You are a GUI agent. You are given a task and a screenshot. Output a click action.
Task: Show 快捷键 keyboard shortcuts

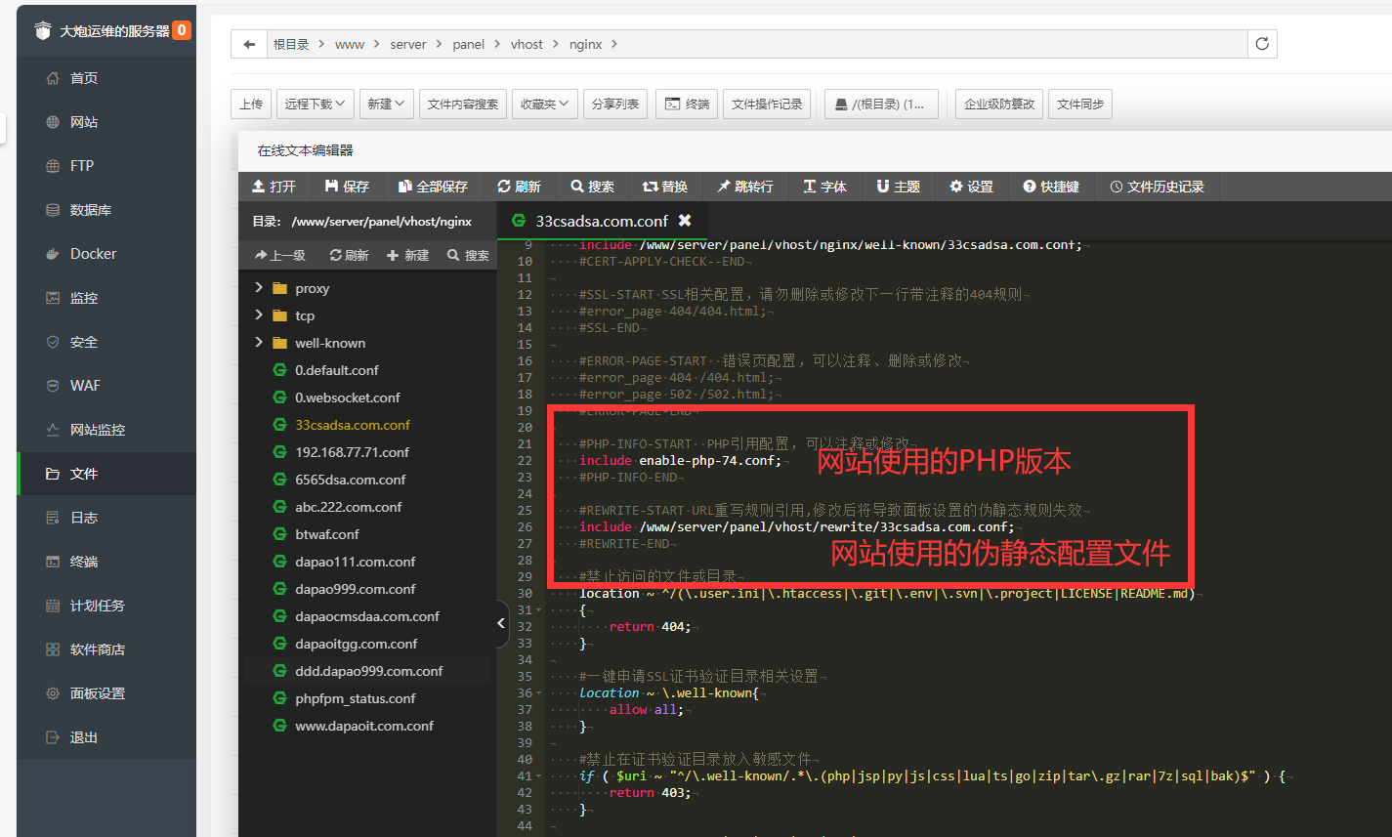pyautogui.click(x=1051, y=187)
